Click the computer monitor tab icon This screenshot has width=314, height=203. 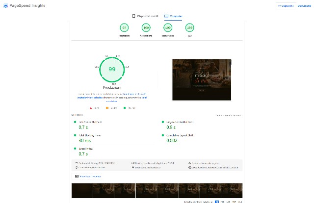coord(166,16)
